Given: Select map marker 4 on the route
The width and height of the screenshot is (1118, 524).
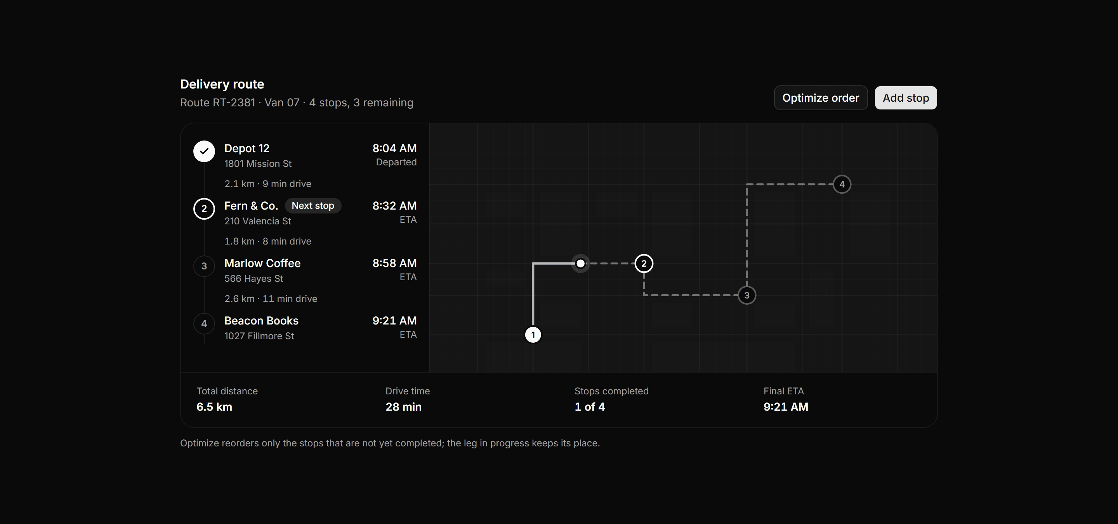Looking at the screenshot, I should coord(842,184).
